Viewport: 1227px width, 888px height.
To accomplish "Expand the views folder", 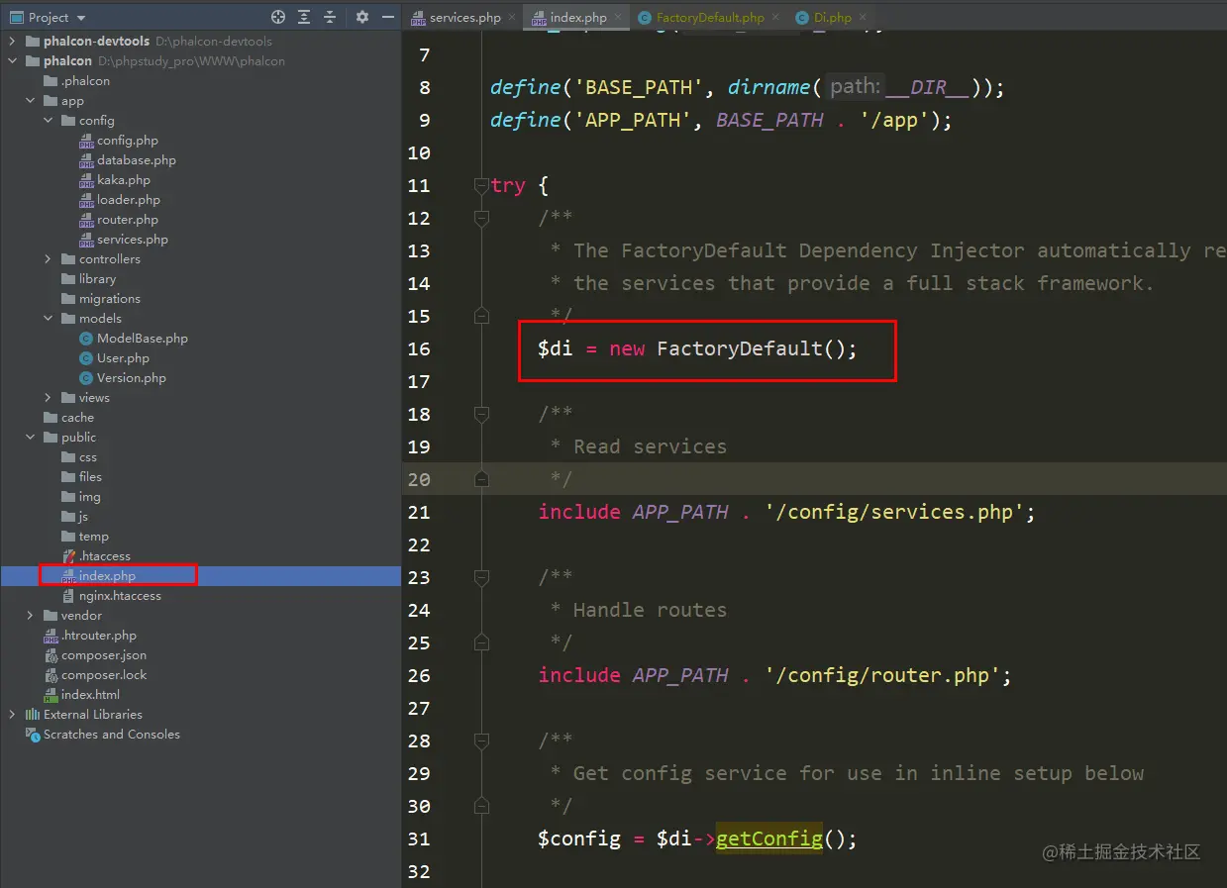I will 49,398.
